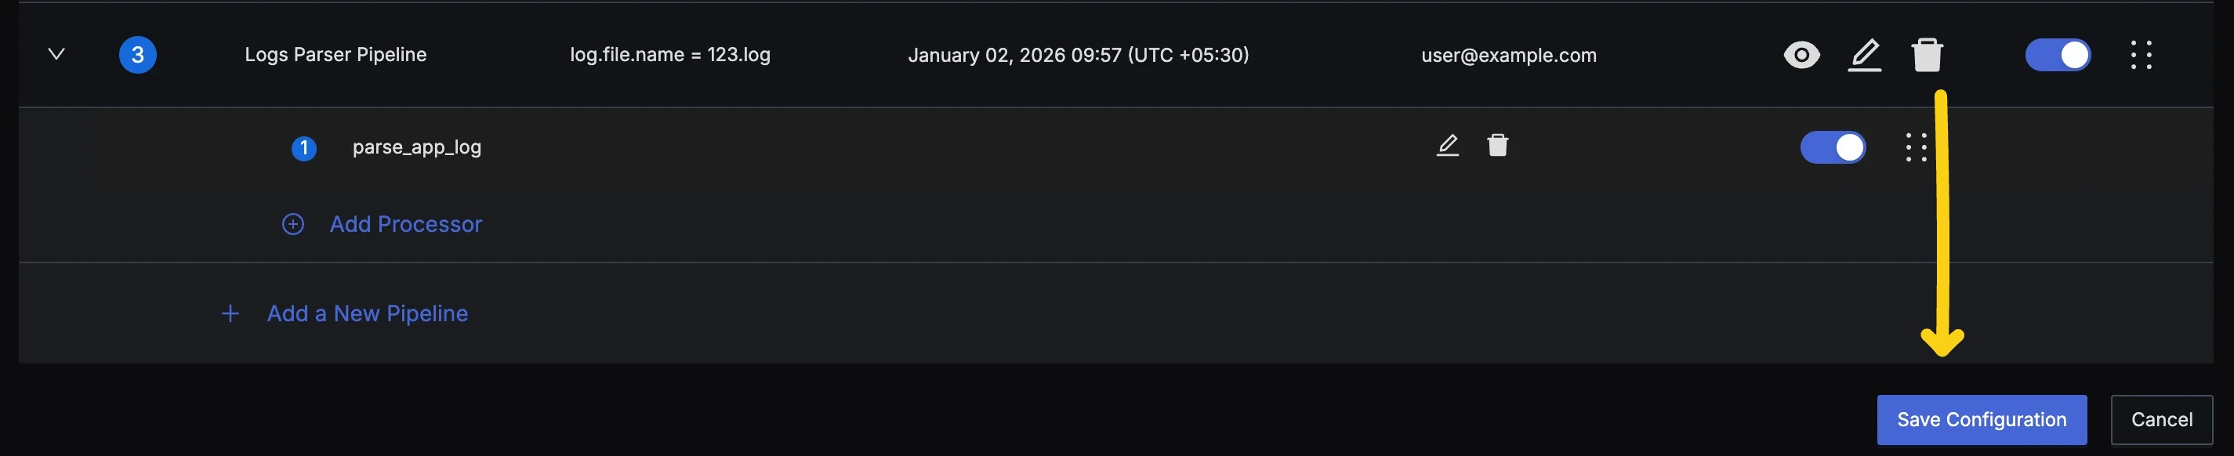Delete the parse_app_log processor

click(x=1498, y=145)
